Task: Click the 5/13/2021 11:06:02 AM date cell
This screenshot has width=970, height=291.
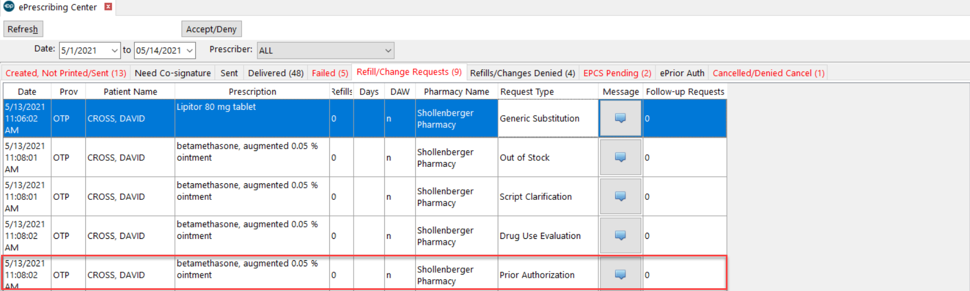Action: (x=27, y=118)
